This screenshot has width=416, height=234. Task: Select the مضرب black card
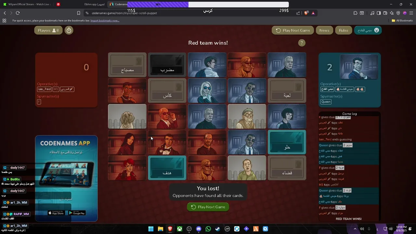point(167,65)
